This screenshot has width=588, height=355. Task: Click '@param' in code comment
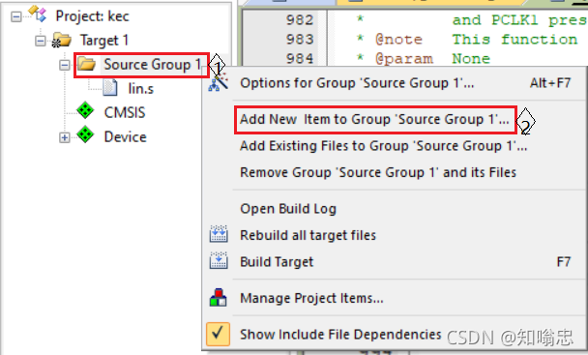[x=404, y=59]
